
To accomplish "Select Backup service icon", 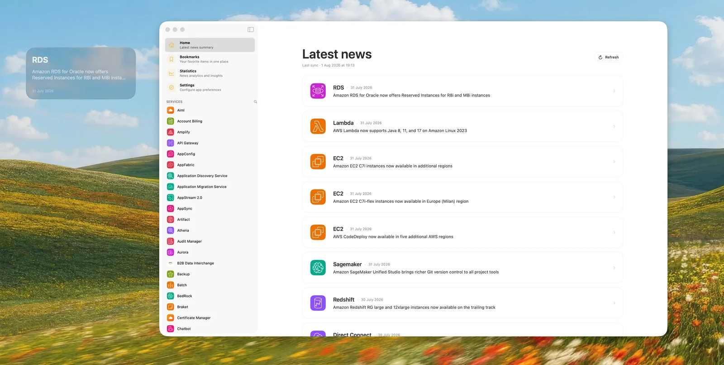I will click(x=171, y=274).
